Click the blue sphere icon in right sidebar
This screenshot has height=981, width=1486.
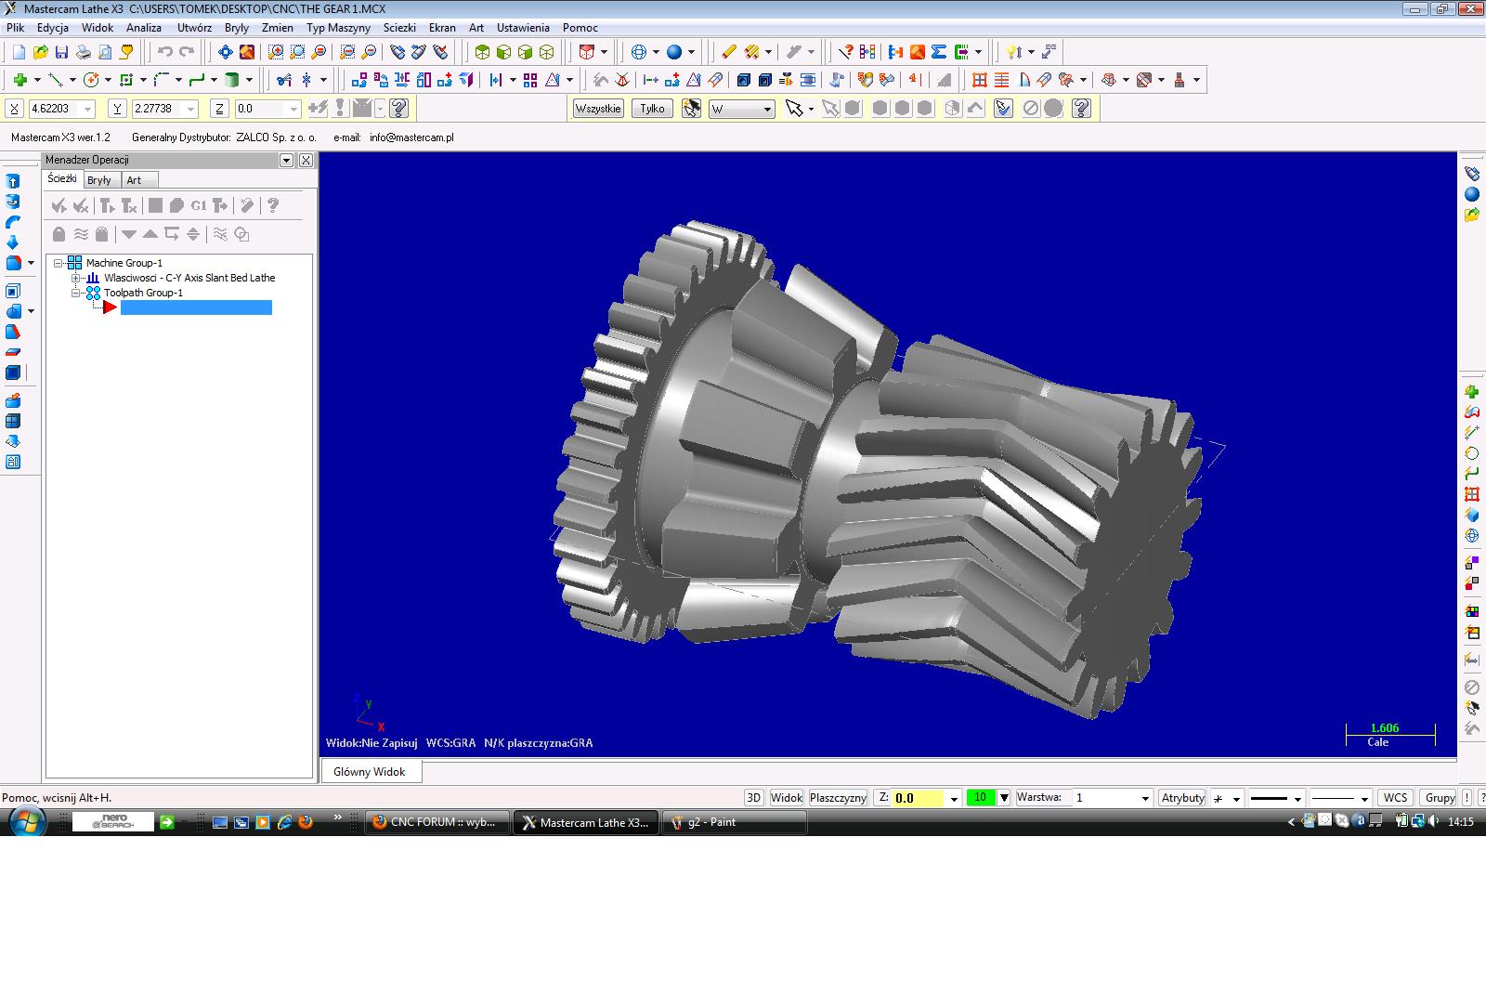(1472, 194)
